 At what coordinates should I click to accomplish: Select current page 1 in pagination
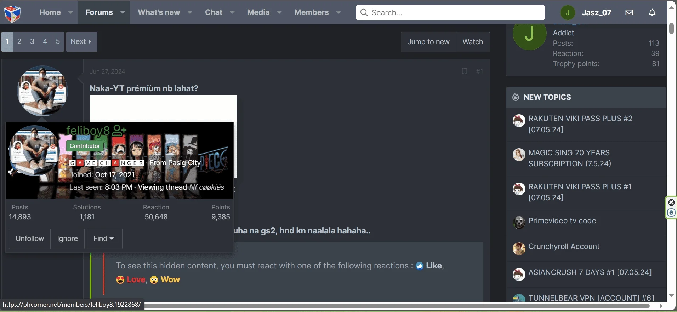(7, 42)
